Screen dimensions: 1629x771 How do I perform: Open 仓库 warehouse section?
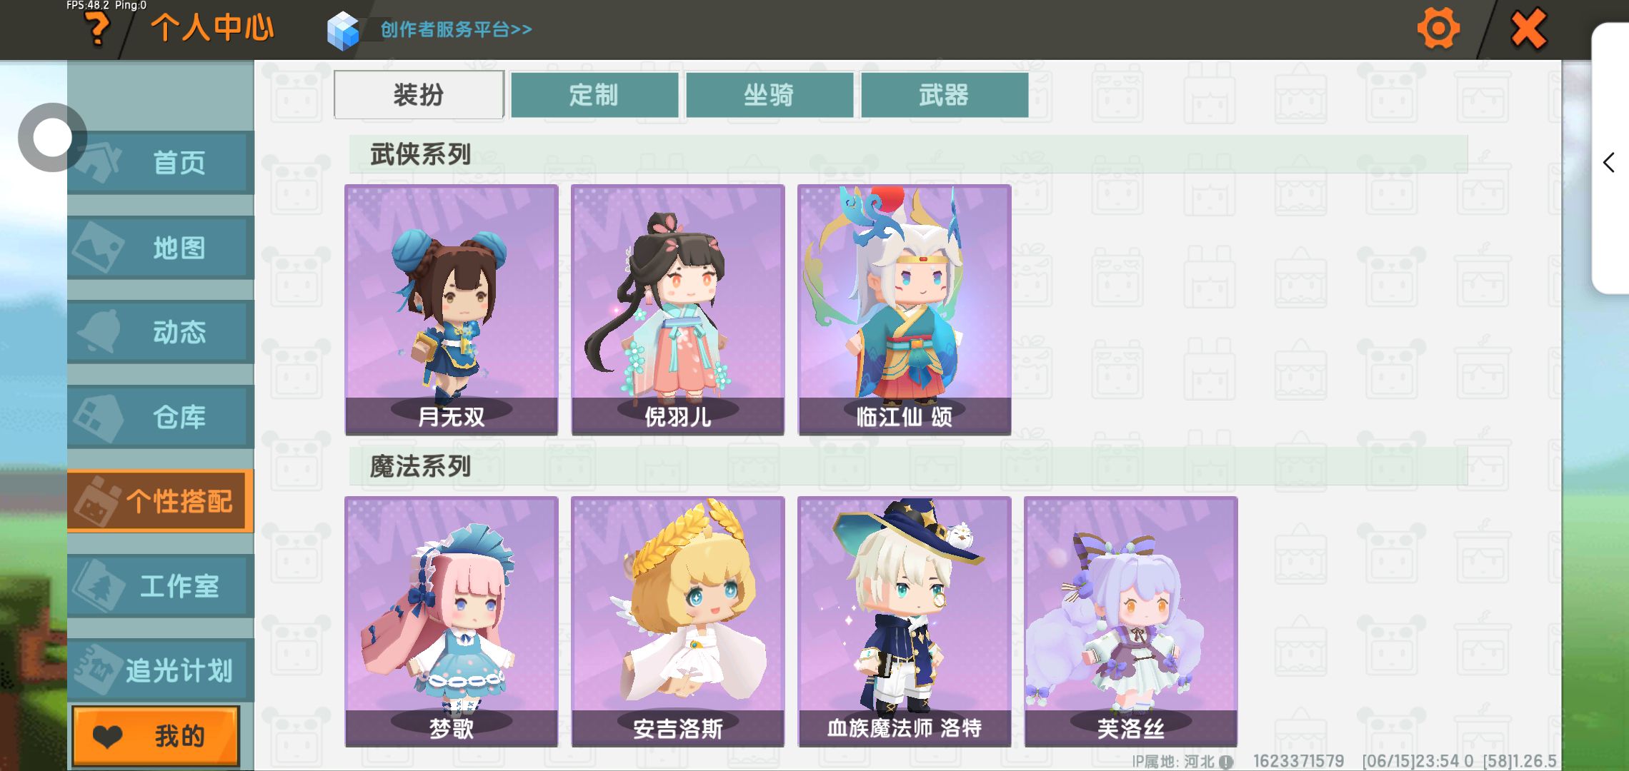(x=161, y=416)
